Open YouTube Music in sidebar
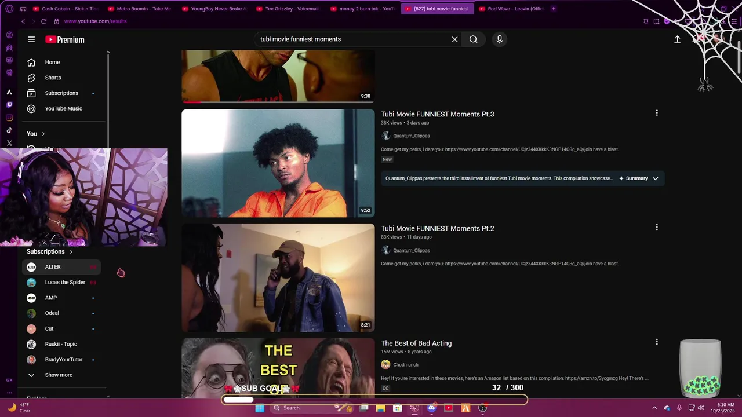This screenshot has height=417, width=742. 63,108
